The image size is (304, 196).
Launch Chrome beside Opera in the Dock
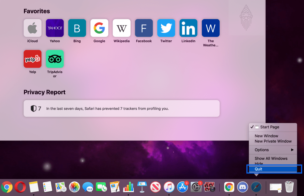pyautogui.click(x=7, y=187)
